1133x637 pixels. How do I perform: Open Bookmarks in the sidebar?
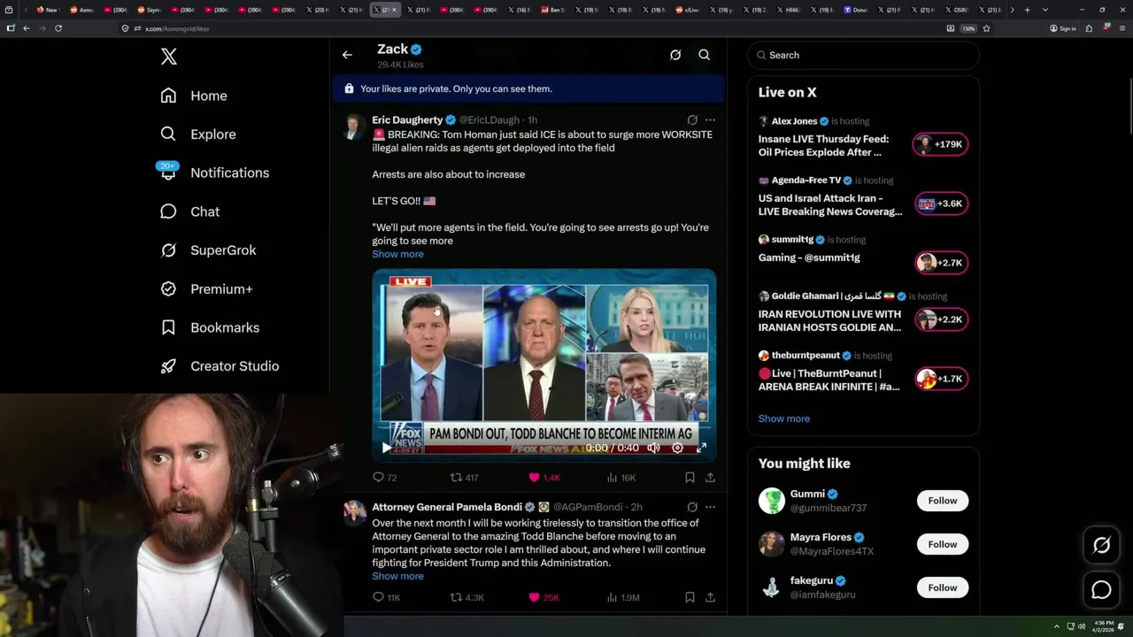click(210, 327)
